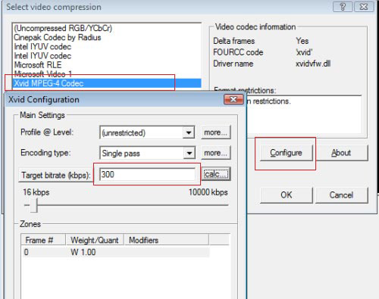Viewport: 379px width, 299px height.
Task: Click more button beside Encoding type
Action: click(216, 153)
